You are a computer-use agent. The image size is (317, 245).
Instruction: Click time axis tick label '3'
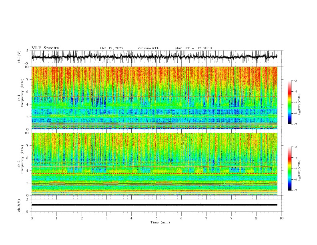click(106, 218)
